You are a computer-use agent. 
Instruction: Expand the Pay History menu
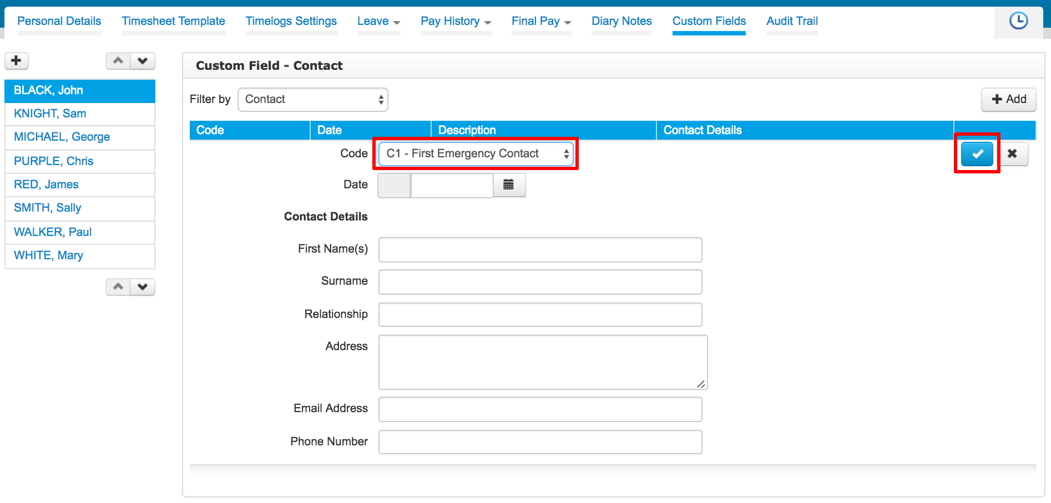click(x=456, y=21)
